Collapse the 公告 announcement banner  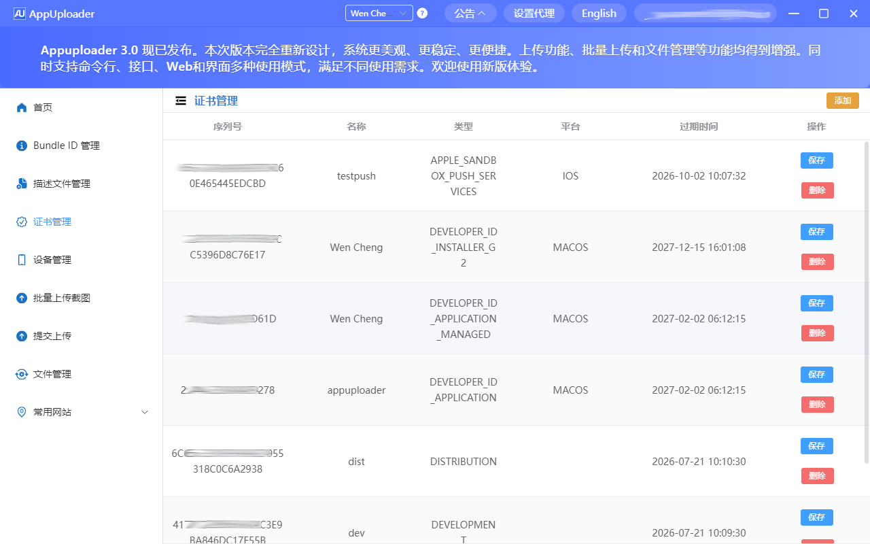(470, 12)
